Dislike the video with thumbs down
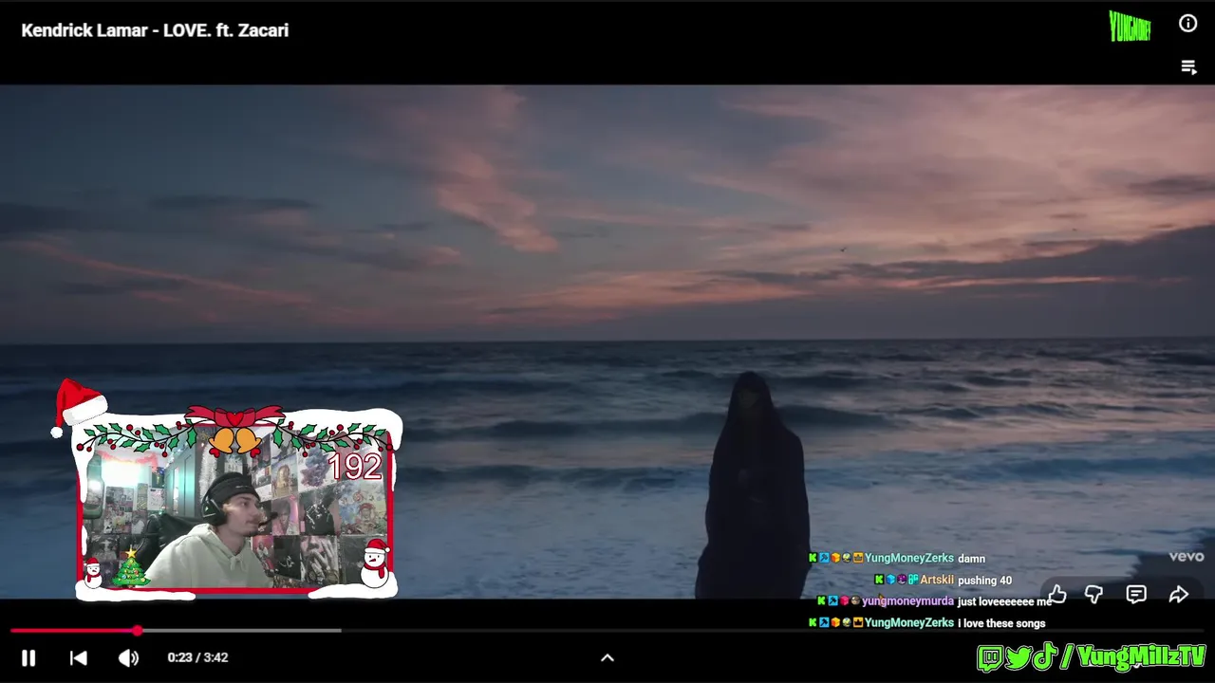Screen dimensions: 1215x683 point(1094,595)
